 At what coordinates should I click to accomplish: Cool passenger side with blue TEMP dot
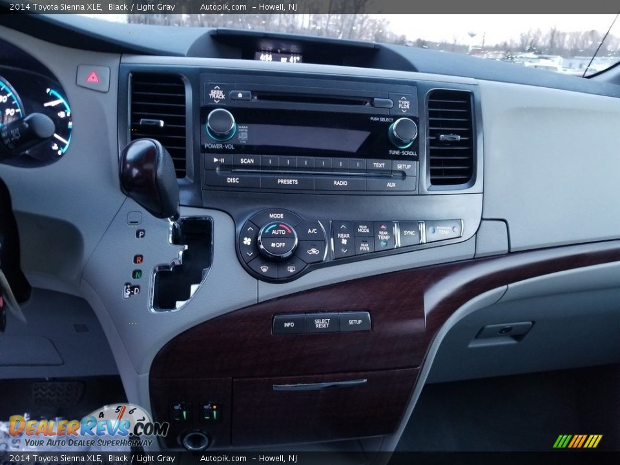tap(433, 231)
